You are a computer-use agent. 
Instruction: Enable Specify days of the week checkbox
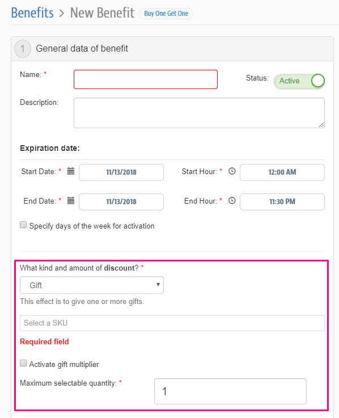(23, 225)
